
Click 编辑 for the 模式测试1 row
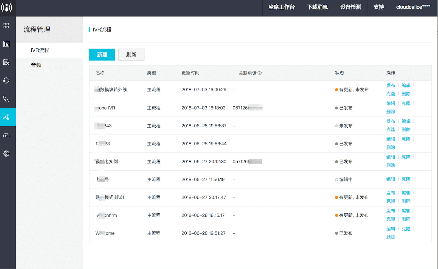pyautogui.click(x=406, y=193)
